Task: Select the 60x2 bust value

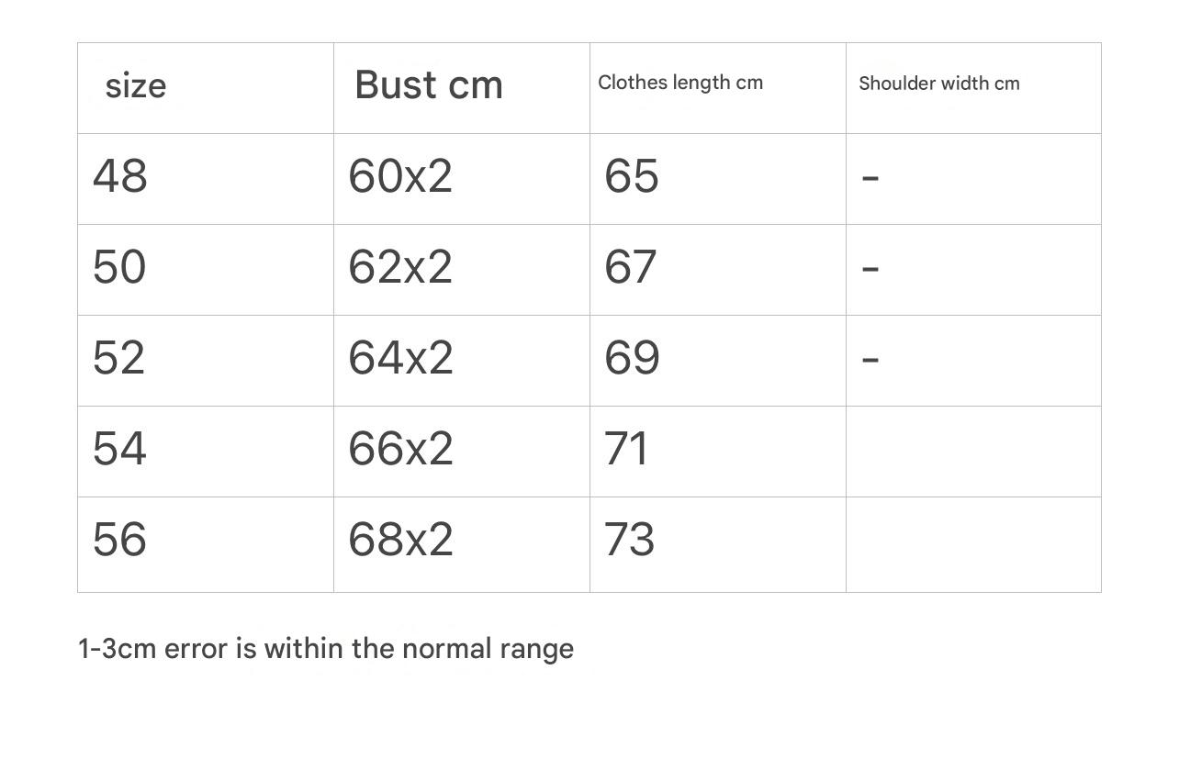Action: click(x=400, y=175)
